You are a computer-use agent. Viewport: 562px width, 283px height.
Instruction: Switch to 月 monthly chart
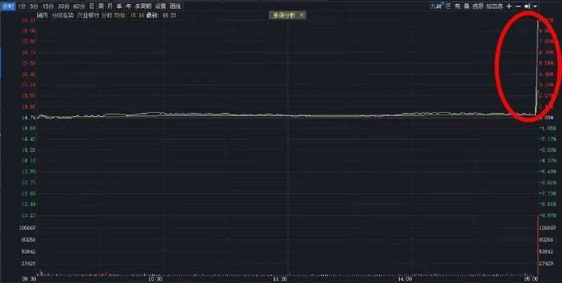tap(110, 6)
